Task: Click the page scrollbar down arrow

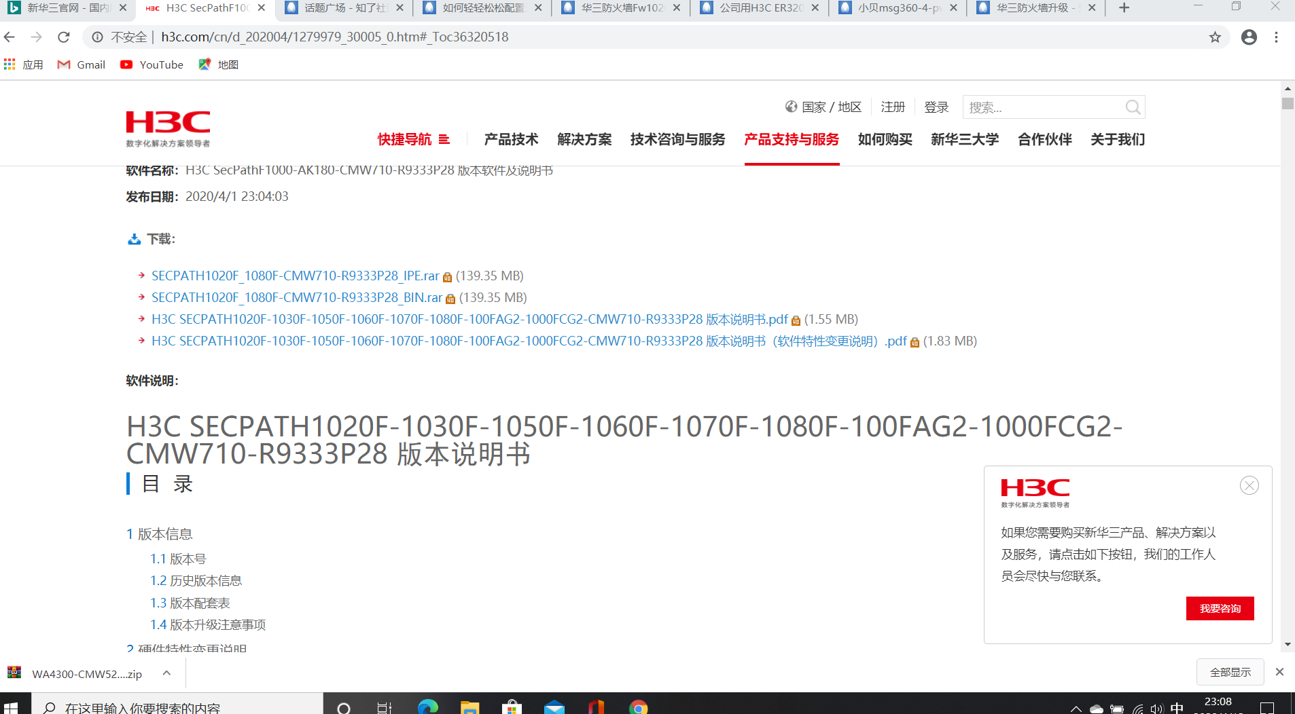Action: 1288,644
